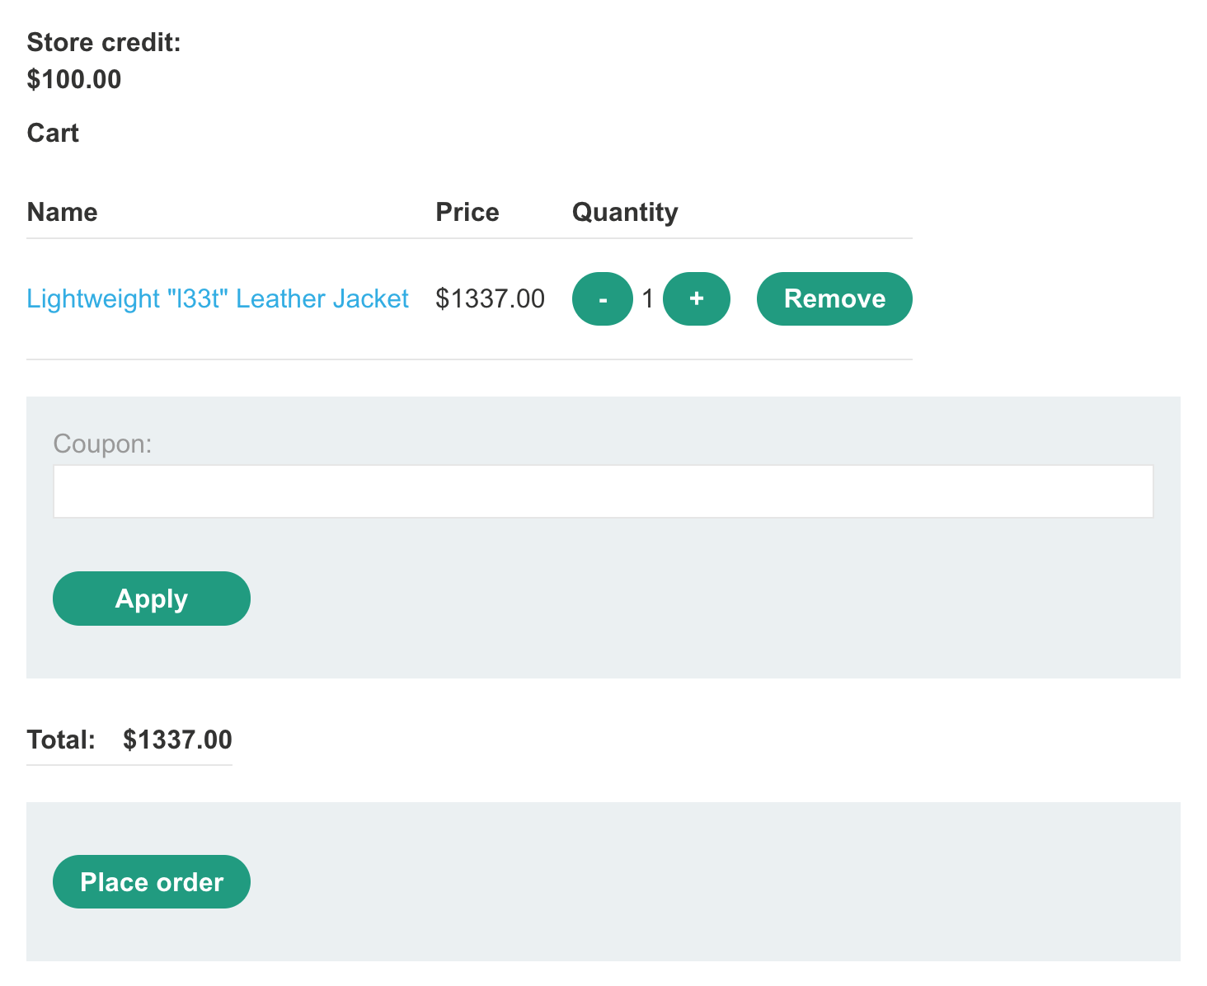Open the Lightweight "l33t" Leather Jacket link
The image size is (1207, 986).
[218, 298]
